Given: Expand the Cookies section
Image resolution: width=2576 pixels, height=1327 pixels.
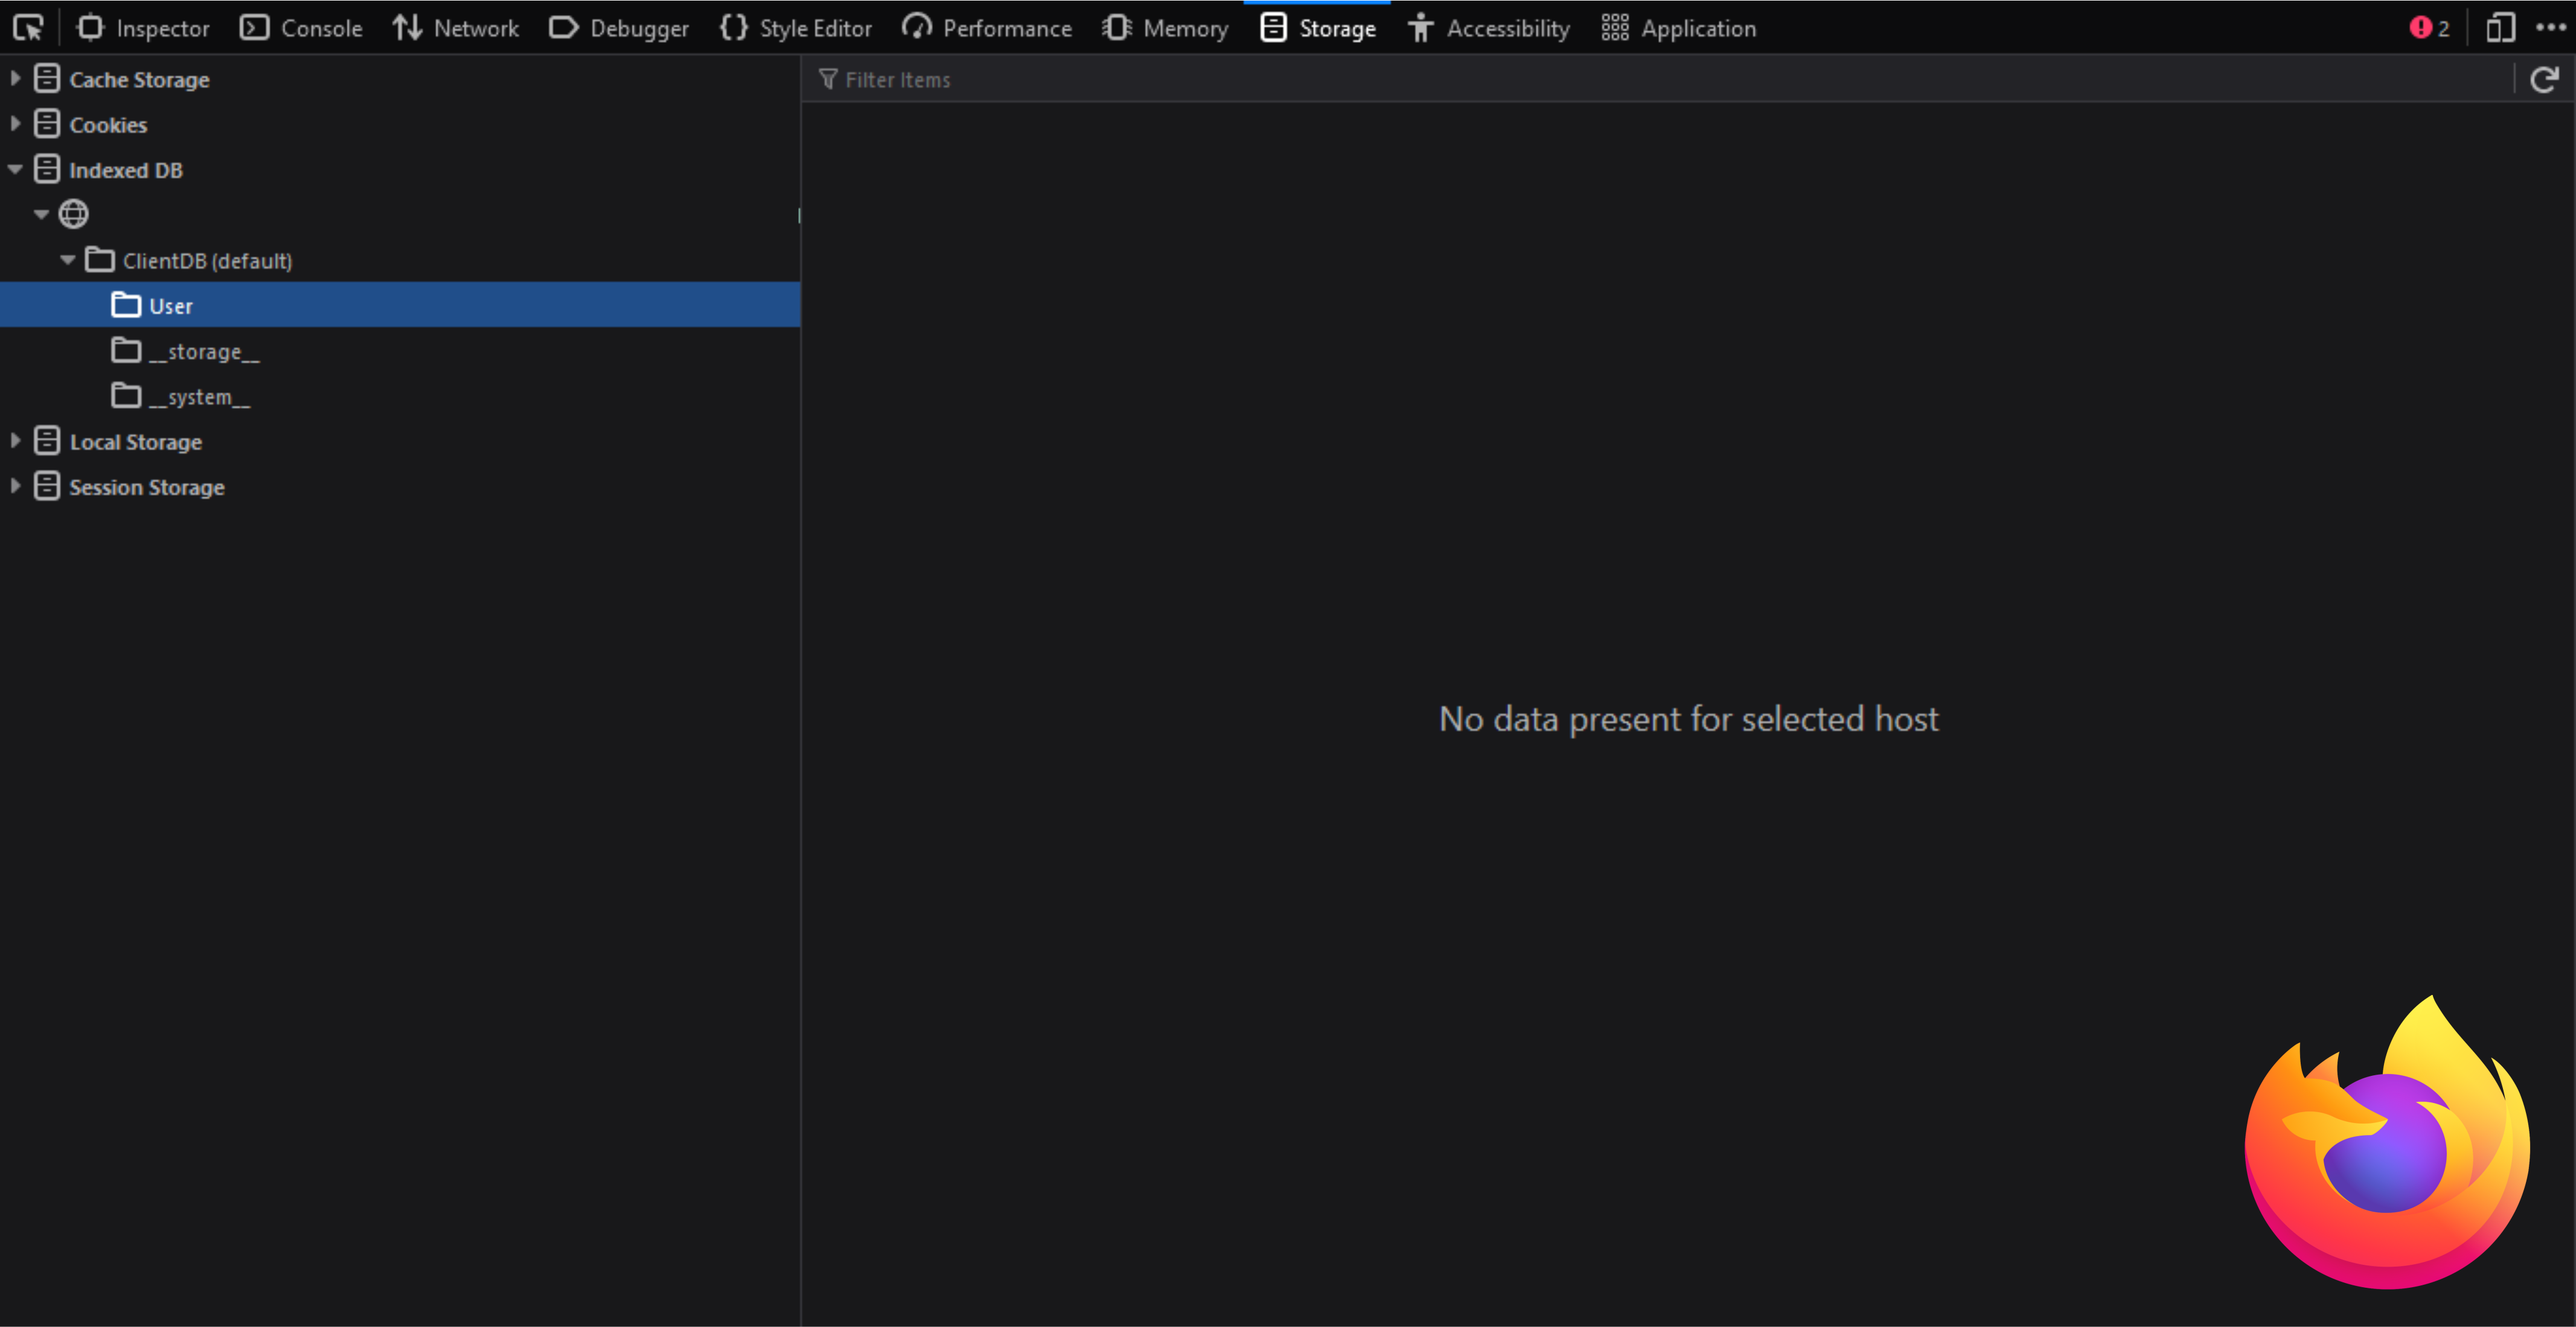Looking at the screenshot, I should tap(15, 123).
